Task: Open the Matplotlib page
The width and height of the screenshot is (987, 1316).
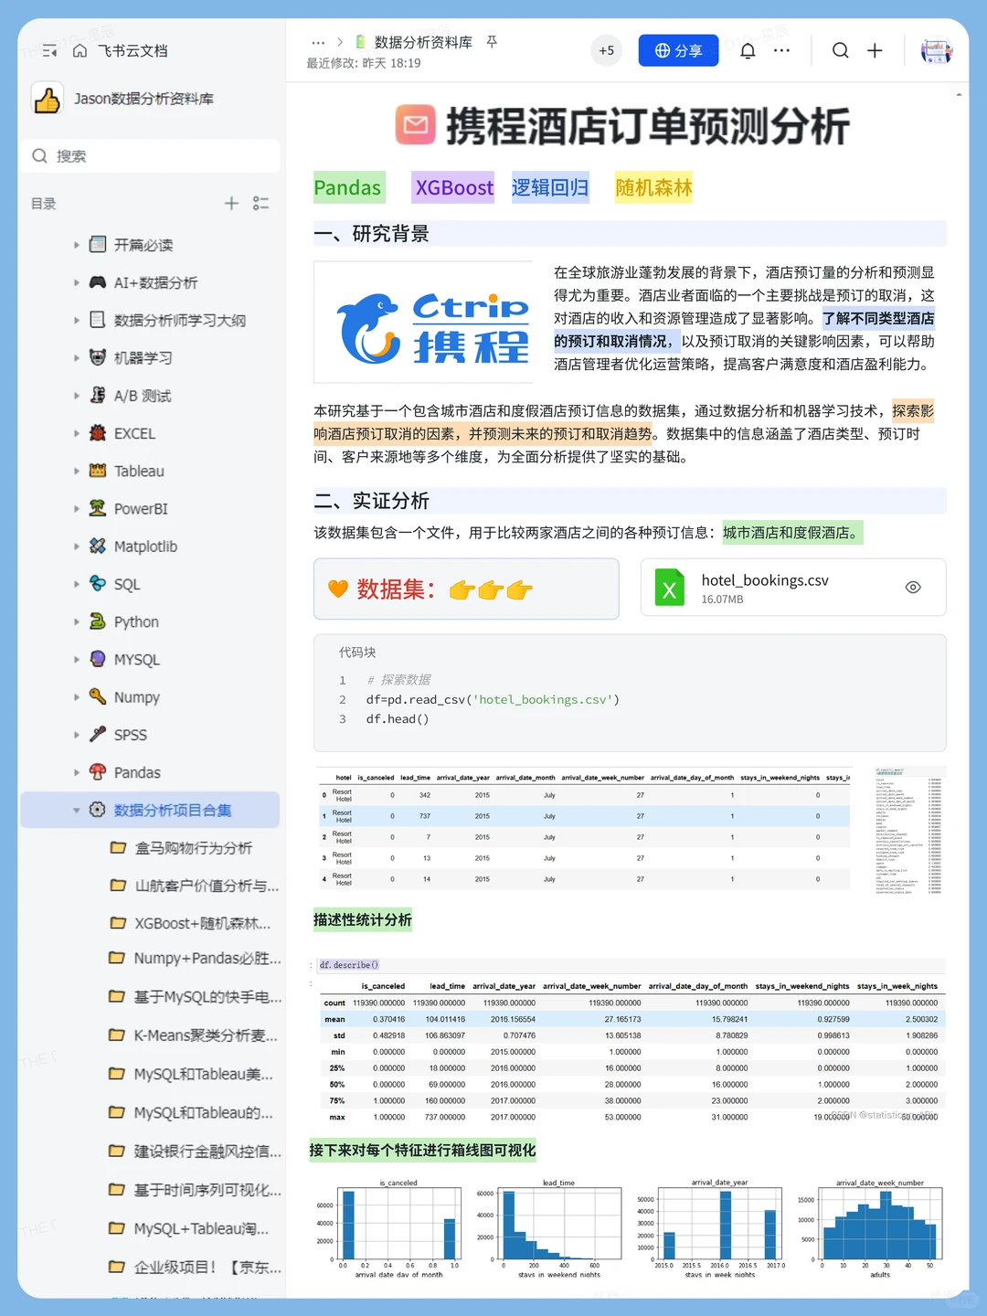Action: [x=145, y=547]
